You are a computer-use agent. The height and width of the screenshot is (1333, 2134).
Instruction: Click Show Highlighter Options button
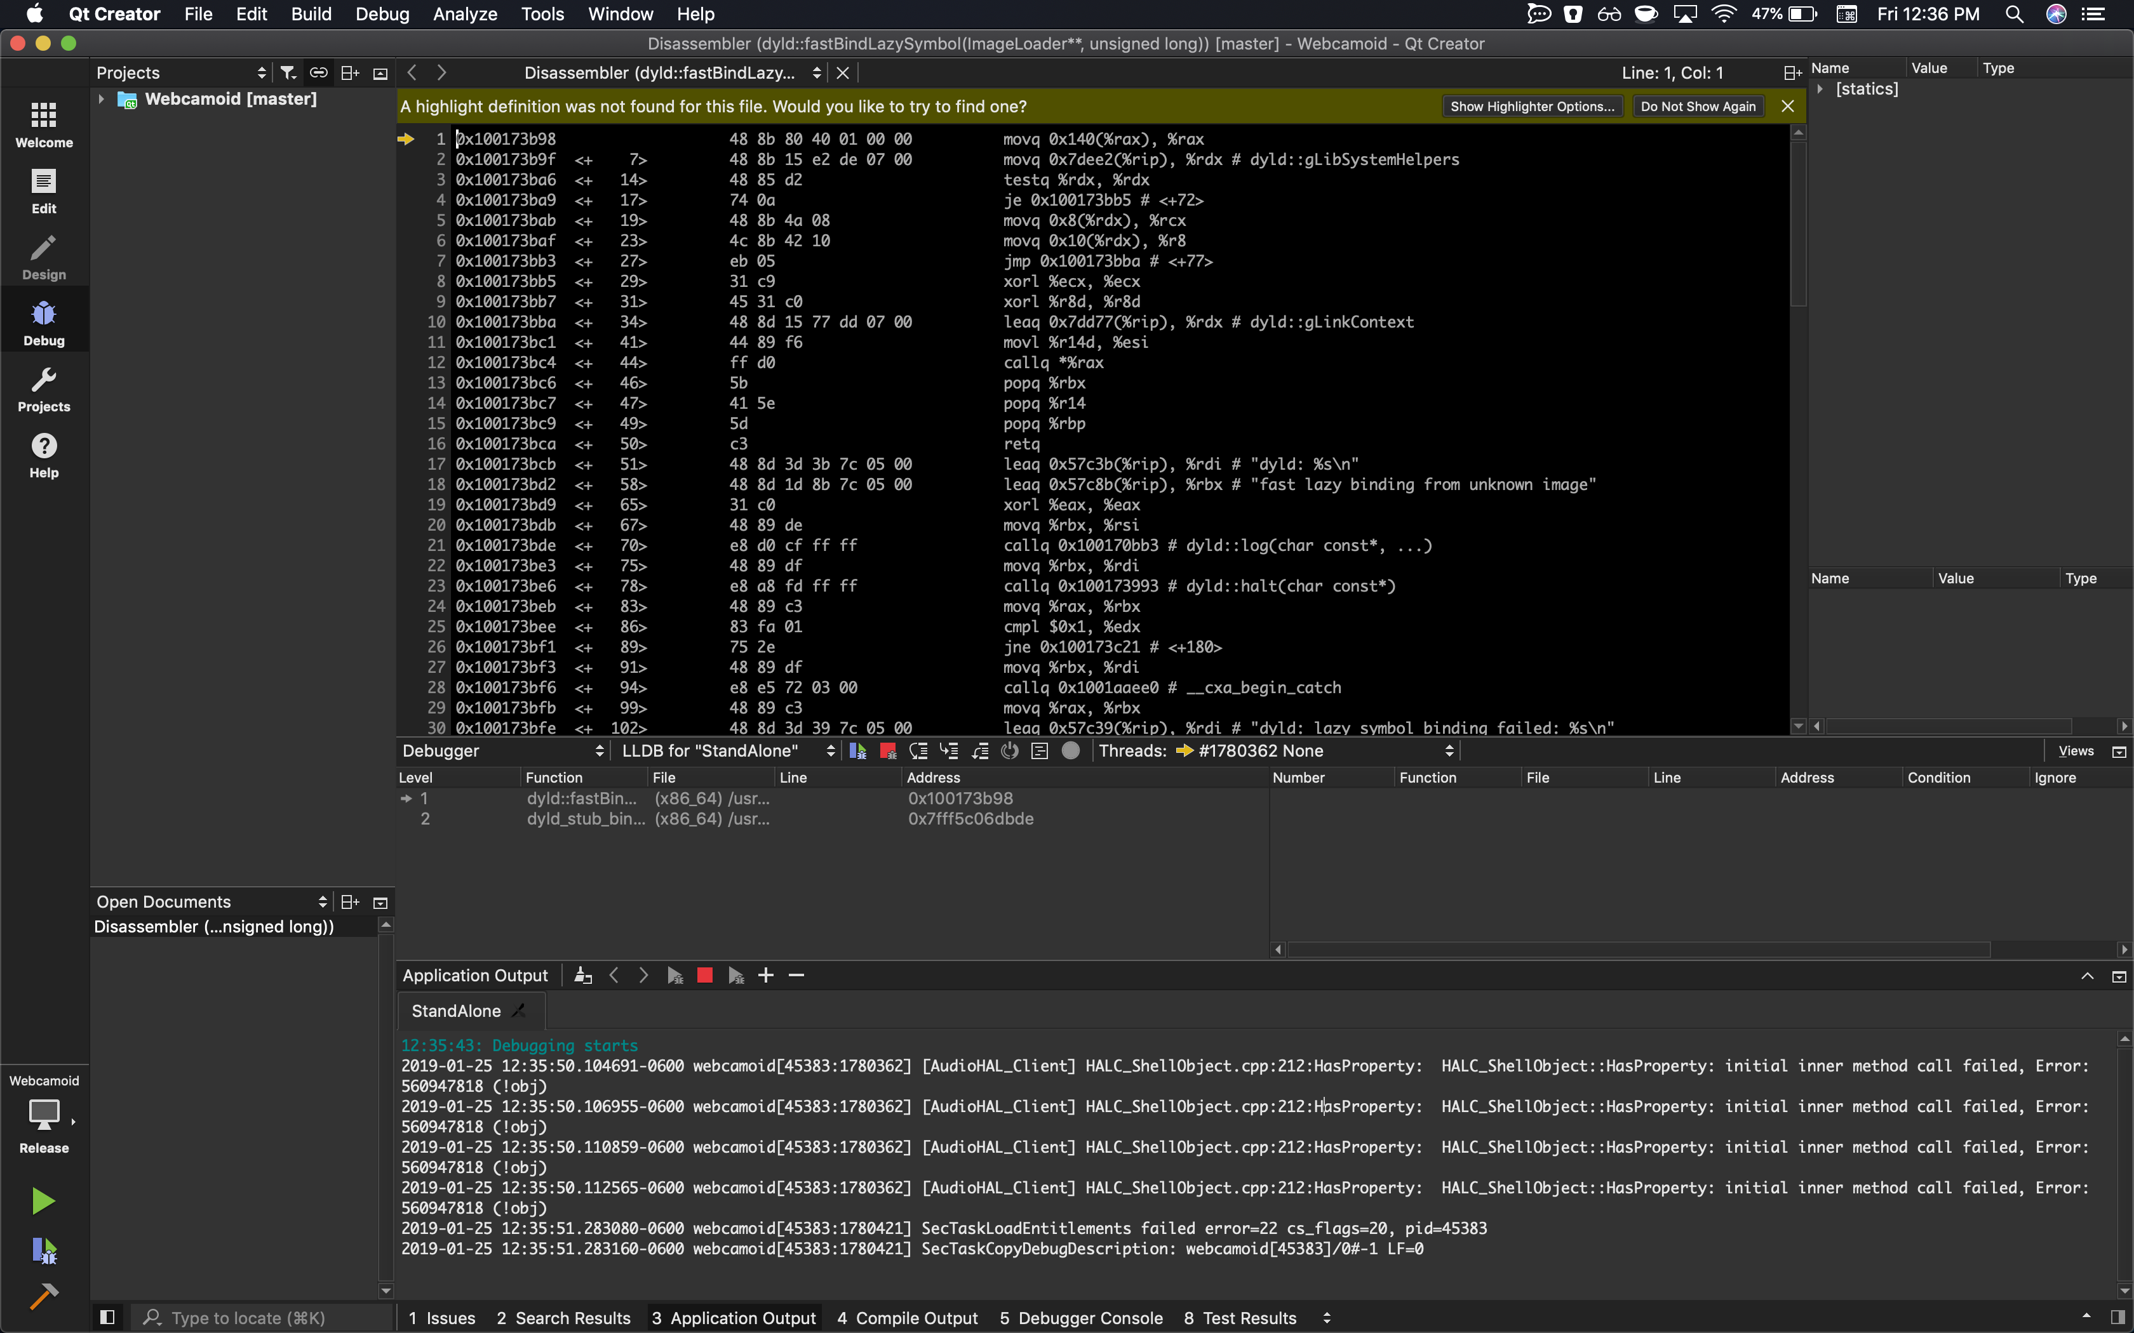[1532, 107]
